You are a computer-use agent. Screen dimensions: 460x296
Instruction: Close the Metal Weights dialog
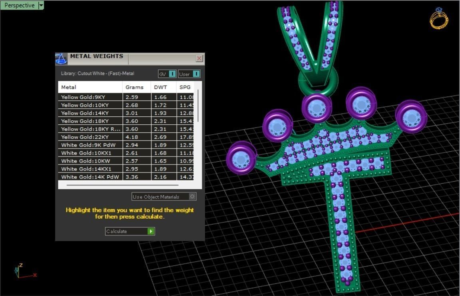coord(199,58)
